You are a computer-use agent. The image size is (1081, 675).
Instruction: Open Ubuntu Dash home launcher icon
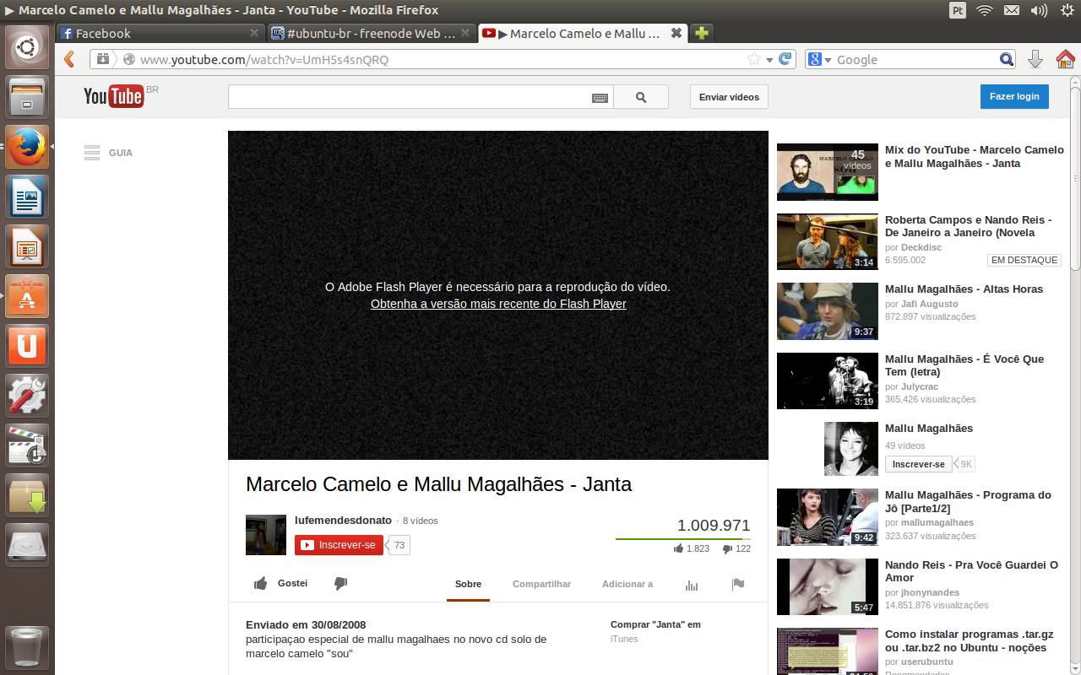pyautogui.click(x=28, y=47)
